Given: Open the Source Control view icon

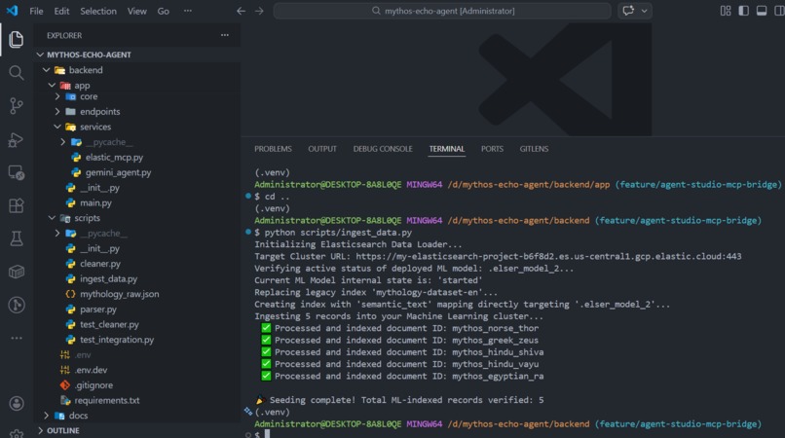Looking at the screenshot, I should point(16,106).
